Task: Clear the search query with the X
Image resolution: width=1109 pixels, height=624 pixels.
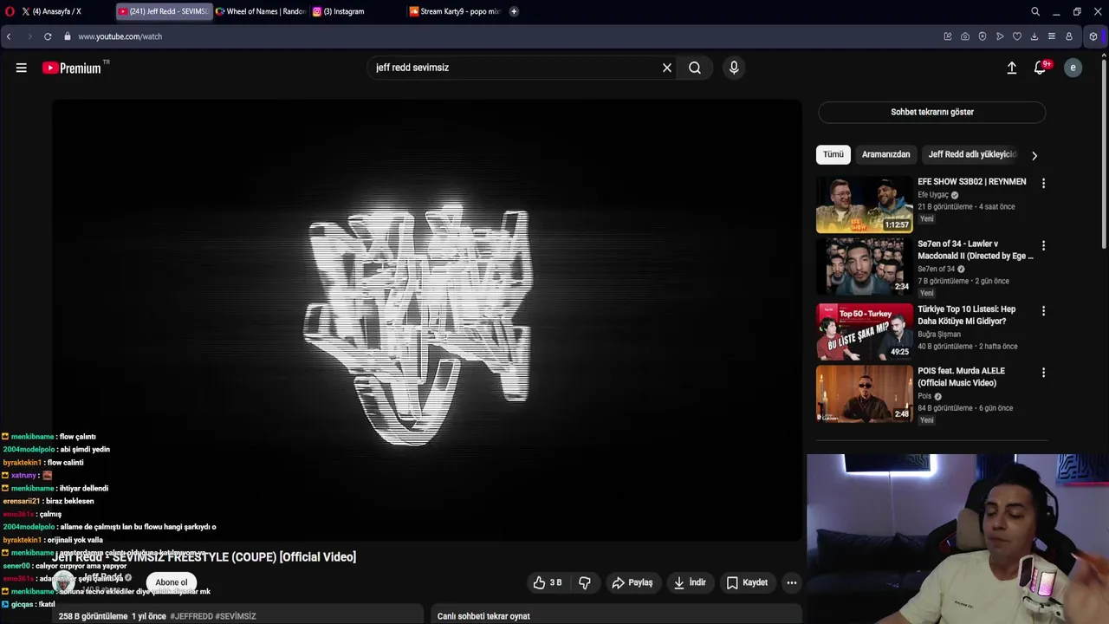Action: pyautogui.click(x=667, y=68)
